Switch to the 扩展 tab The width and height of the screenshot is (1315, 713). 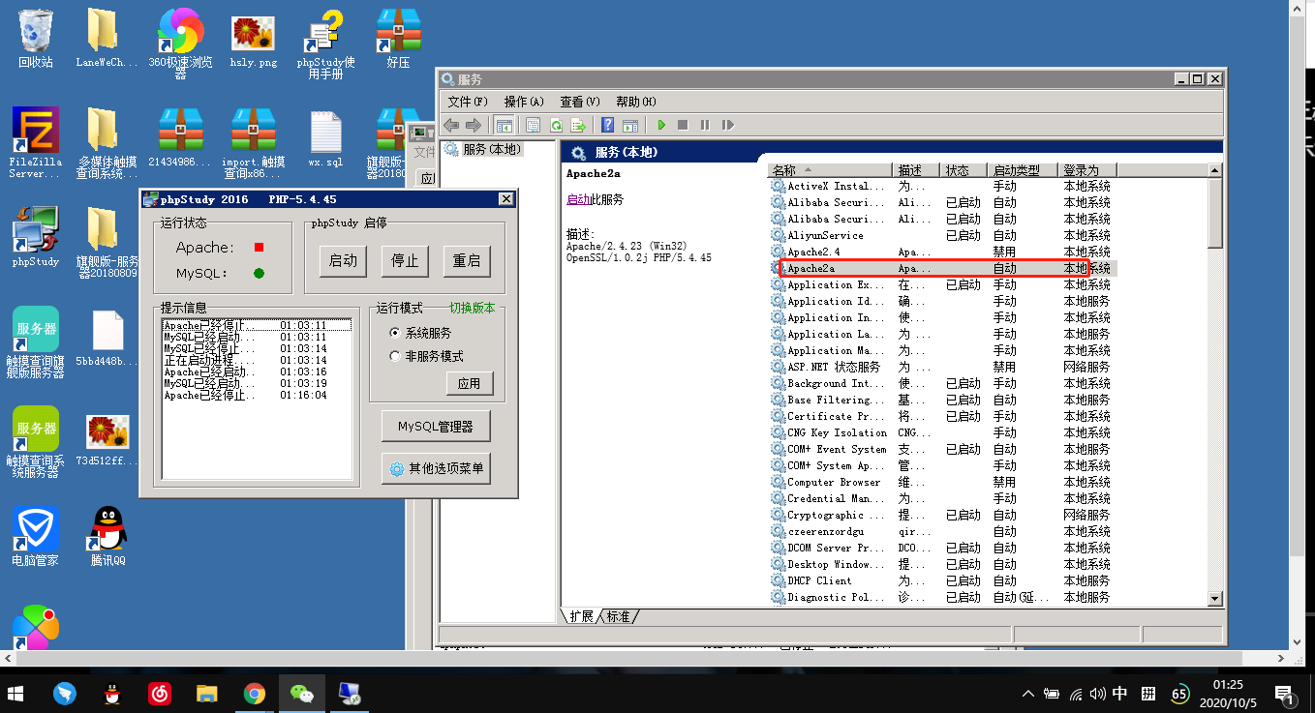(581, 616)
